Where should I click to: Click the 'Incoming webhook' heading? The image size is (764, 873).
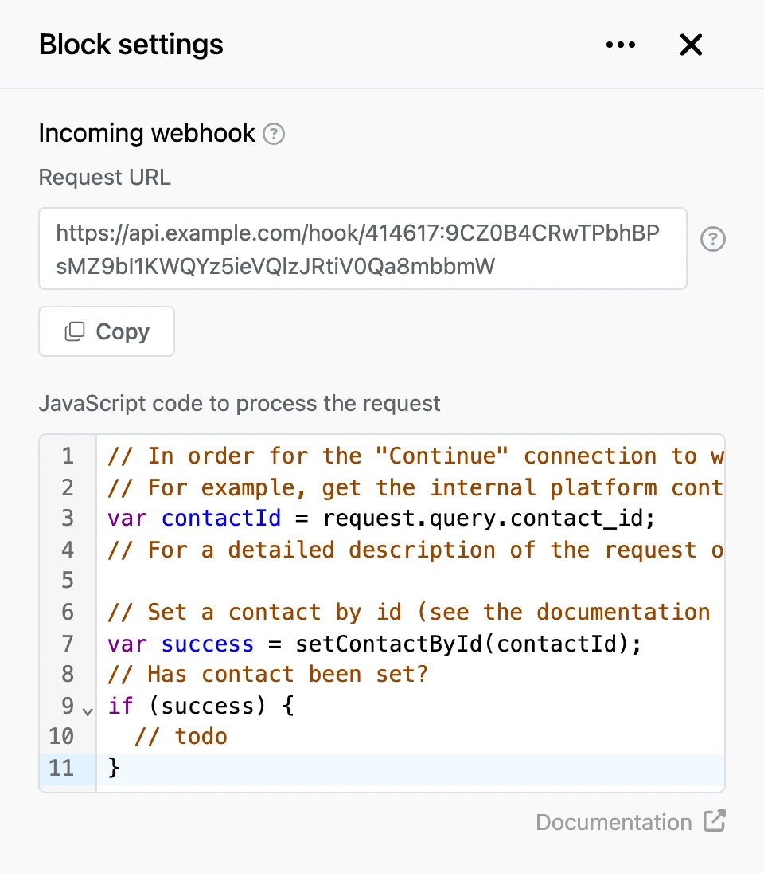click(x=147, y=134)
